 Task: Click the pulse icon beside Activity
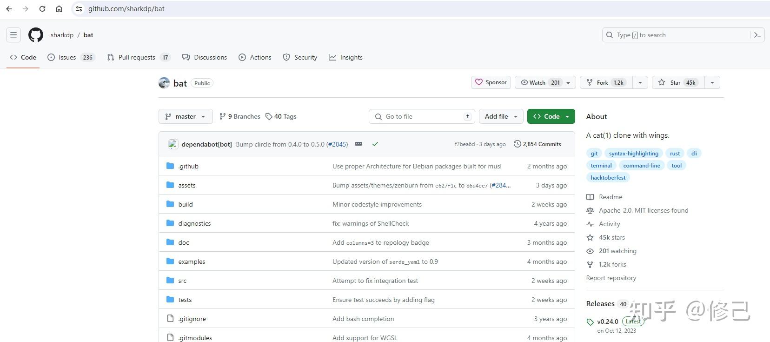tap(590, 224)
